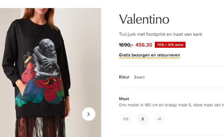Screen dimensions: 224x137
Task: Choose the crossed-out XS size
Action: [x=126, y=119]
